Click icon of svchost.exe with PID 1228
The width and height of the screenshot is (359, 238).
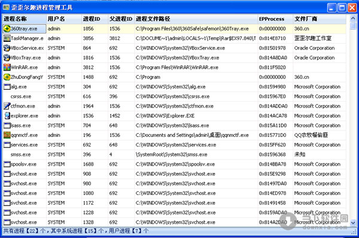click(7, 213)
